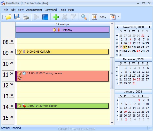Click the calendar date picker icon
Image resolution: width=153 pixels, height=131 pixels.
113,17
